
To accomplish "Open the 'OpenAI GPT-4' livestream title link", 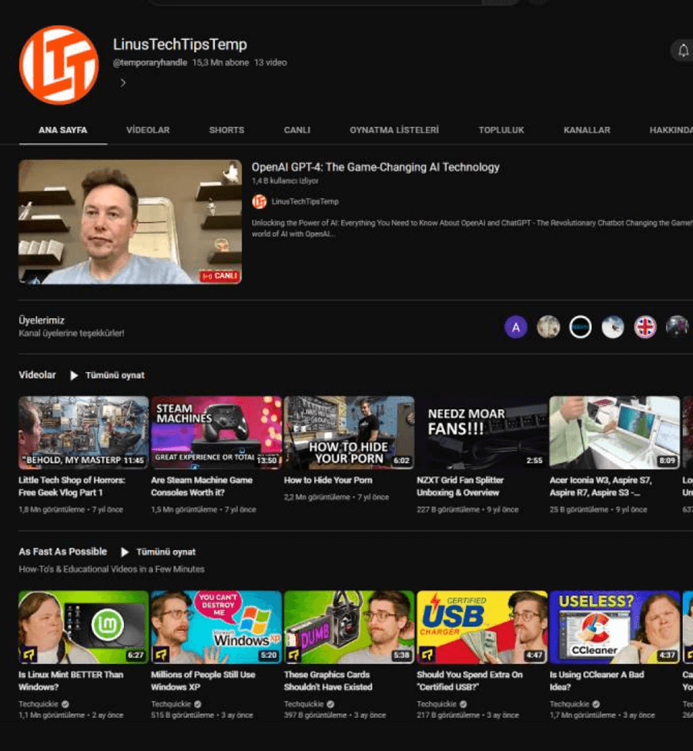I will coord(375,167).
